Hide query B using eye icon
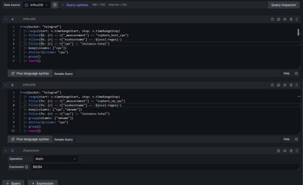 pos(285,85)
